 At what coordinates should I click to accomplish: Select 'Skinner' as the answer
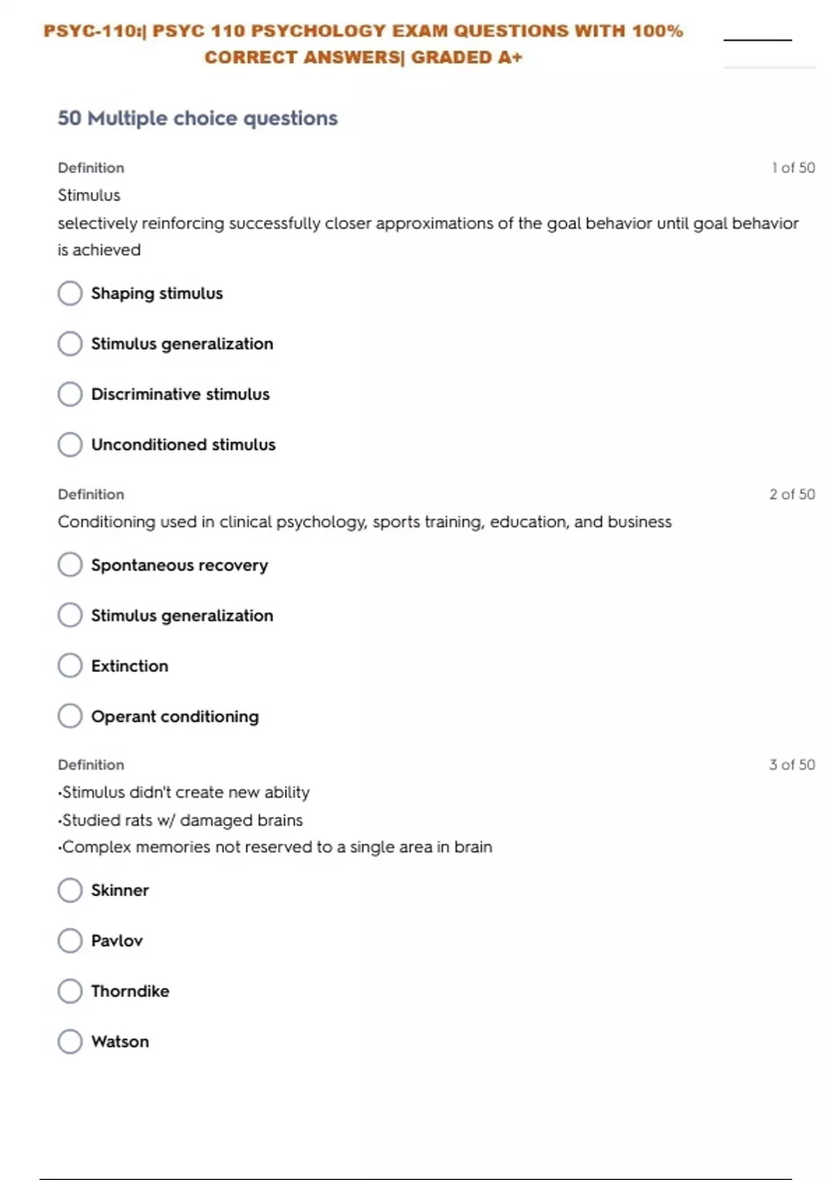click(x=70, y=890)
